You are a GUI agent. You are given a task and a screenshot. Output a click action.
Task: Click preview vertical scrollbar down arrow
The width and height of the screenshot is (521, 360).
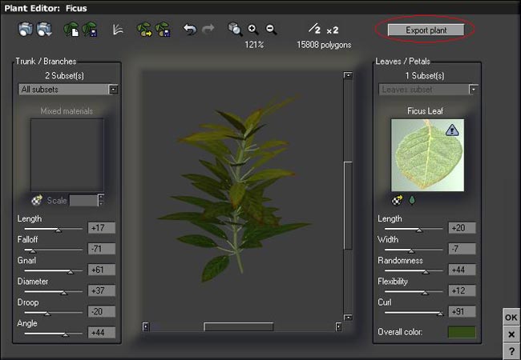point(348,318)
